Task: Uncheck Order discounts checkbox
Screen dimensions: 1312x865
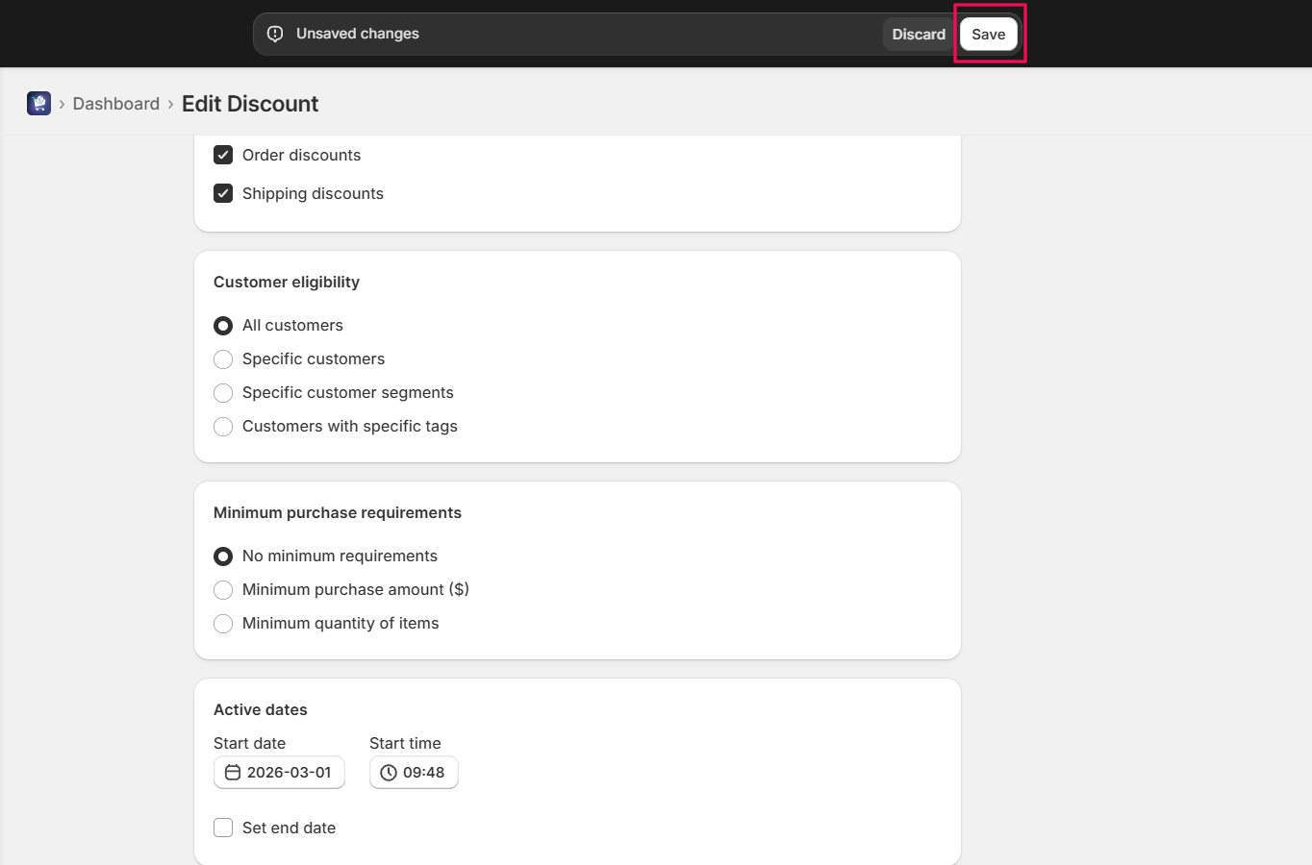Action: pyautogui.click(x=223, y=155)
